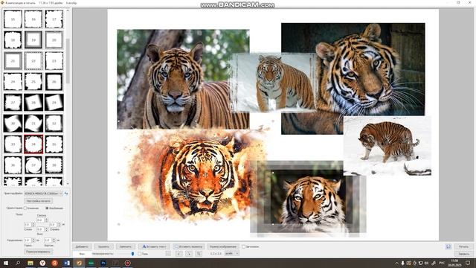The width and height of the screenshot is (476, 268).
Task: Choose mask thumbnail number 38
Action: (54, 165)
